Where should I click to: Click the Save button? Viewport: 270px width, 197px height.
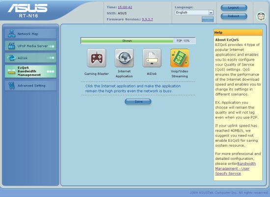[138, 102]
